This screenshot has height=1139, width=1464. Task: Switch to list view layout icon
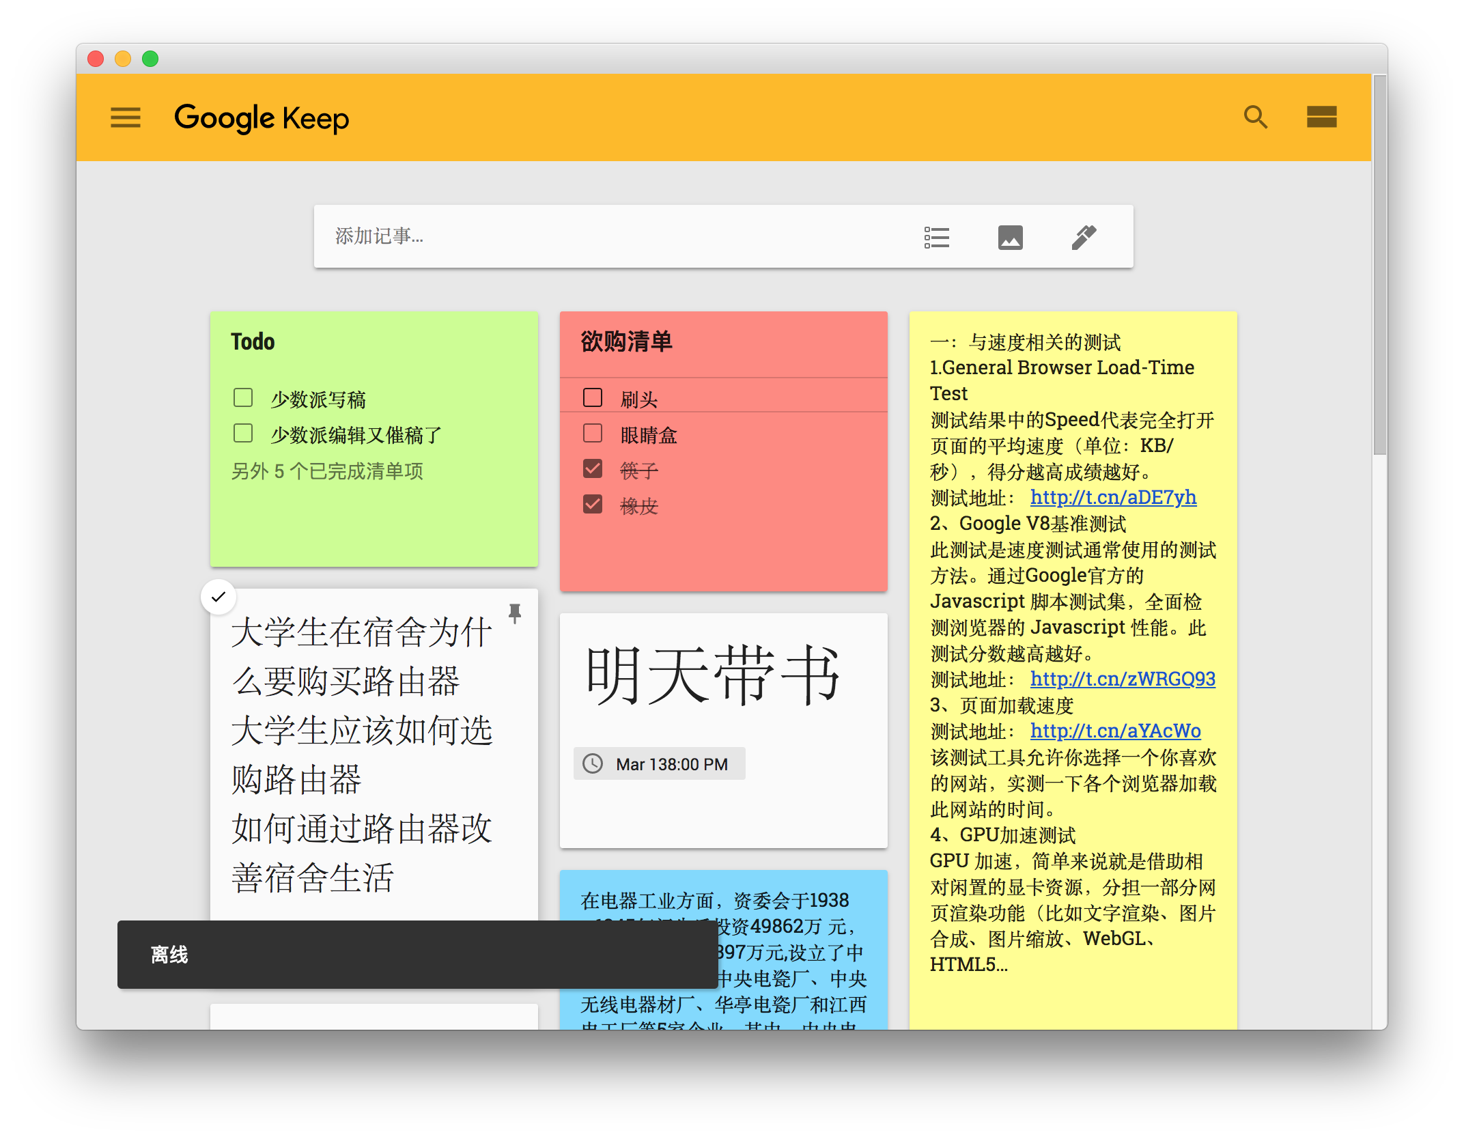point(1321,117)
